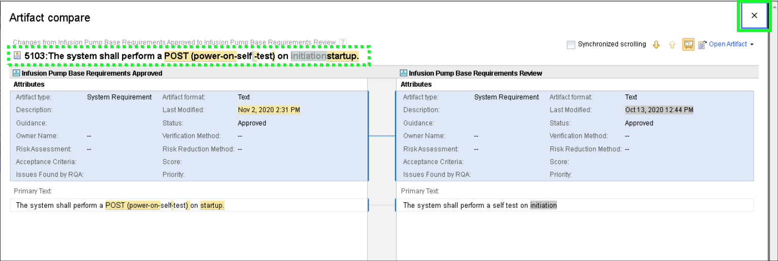
Task: Click the left Primary Text containing 'startup.'
Action: [x=188, y=205]
